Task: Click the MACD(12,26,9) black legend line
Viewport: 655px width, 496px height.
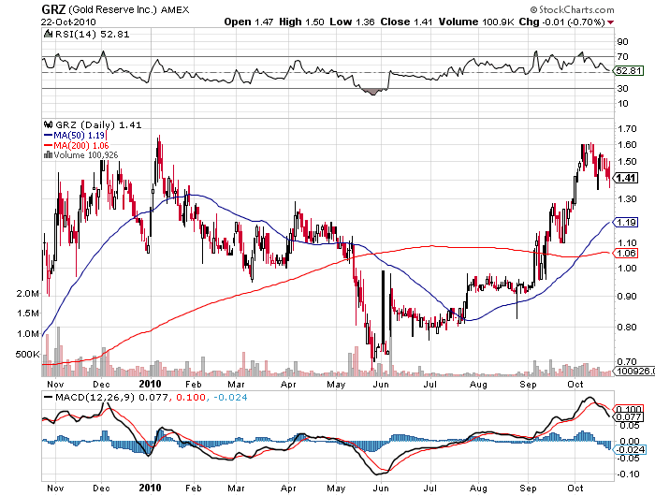Action: [x=48, y=398]
